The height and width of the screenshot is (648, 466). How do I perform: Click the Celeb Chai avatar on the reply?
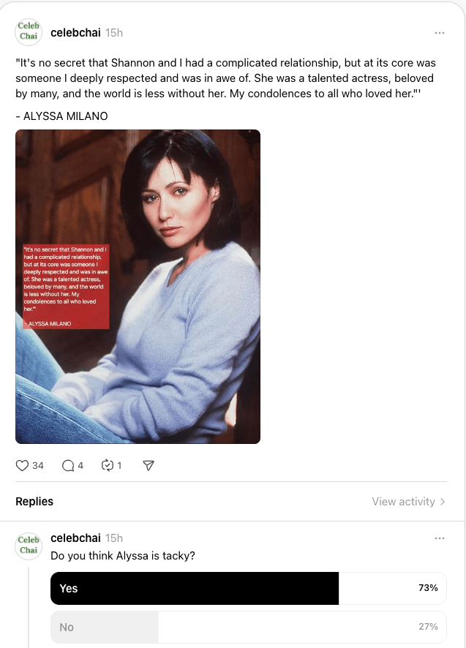click(x=29, y=545)
